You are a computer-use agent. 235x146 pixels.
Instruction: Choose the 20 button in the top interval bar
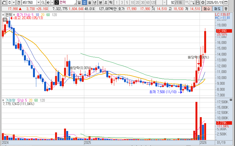coord(137,2)
